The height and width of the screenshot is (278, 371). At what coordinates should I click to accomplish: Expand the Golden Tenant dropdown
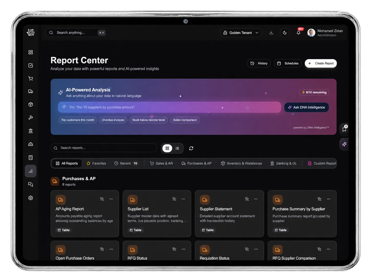tap(241, 33)
